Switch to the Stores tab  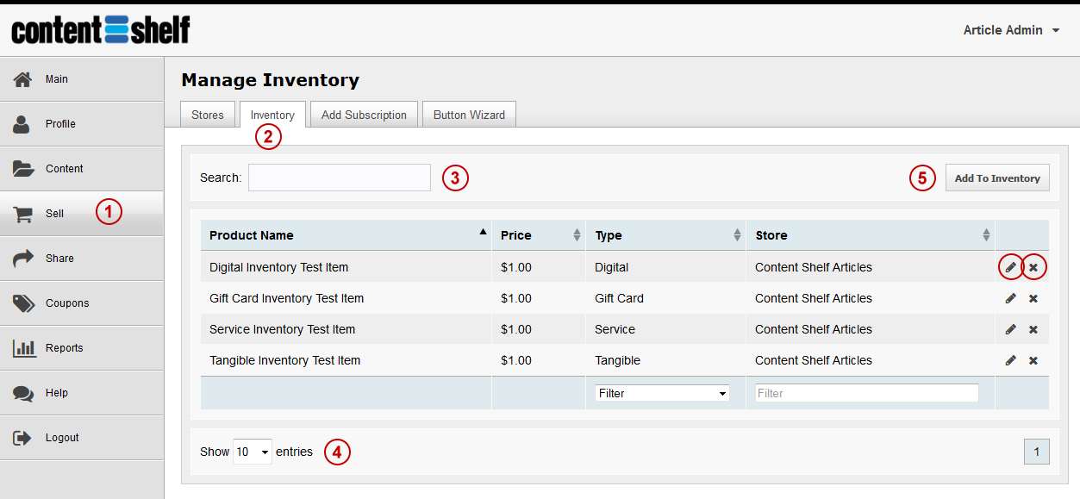(x=208, y=115)
